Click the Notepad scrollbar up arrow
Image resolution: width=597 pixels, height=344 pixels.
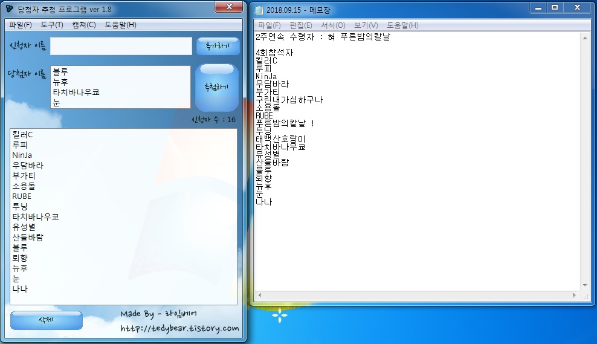[585, 37]
